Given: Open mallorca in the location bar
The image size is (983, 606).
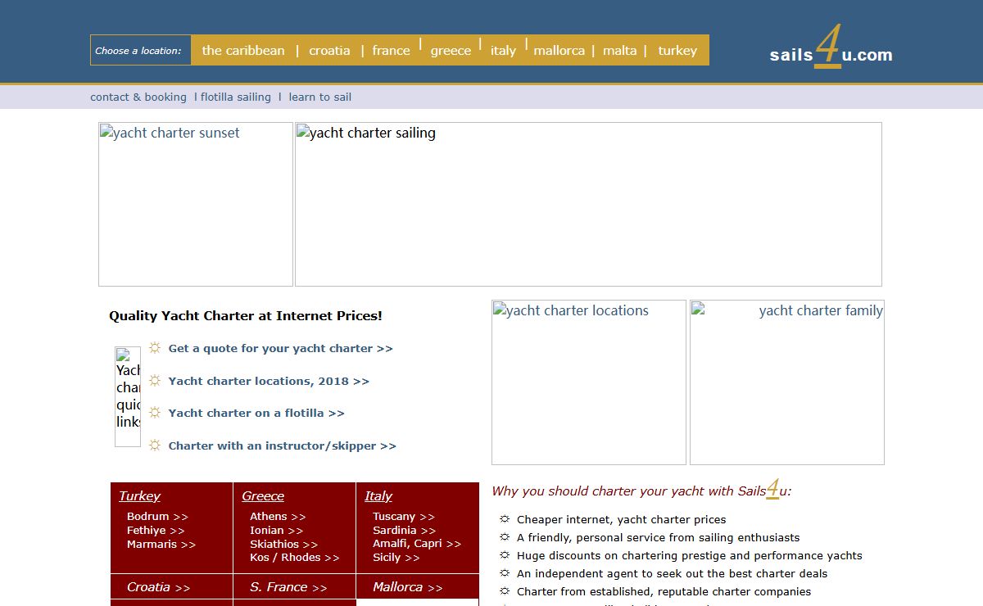Looking at the screenshot, I should [559, 50].
